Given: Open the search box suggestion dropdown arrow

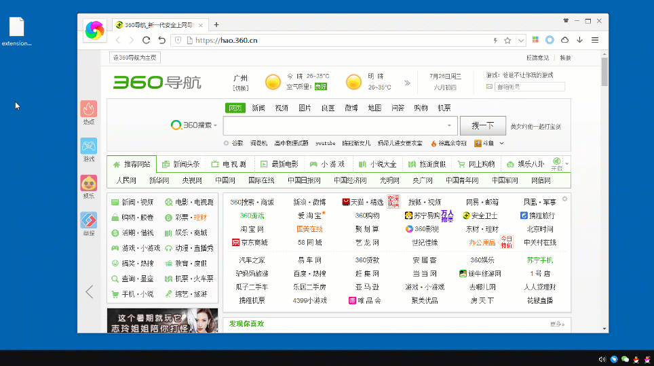Looking at the screenshot, I should (x=449, y=125).
